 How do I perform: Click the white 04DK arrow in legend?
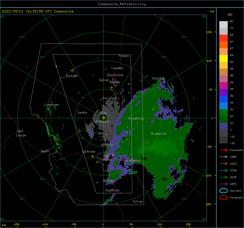coord(223,157)
